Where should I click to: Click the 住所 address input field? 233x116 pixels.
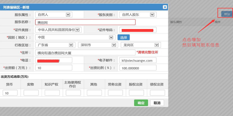[x=85, y=53]
